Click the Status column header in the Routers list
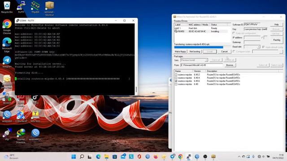The image size is (287, 161). click(219, 25)
